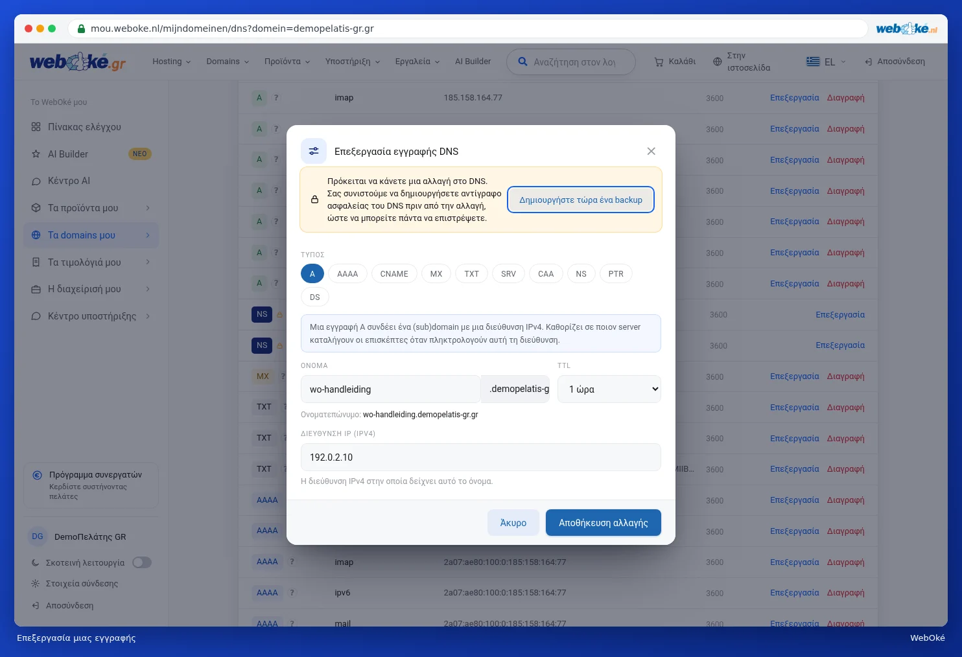Viewport: 962px width, 657px height.
Task: Click the logout icon in header
Action: (x=868, y=62)
